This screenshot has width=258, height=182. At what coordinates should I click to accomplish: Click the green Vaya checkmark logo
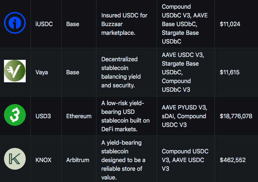click(15, 71)
